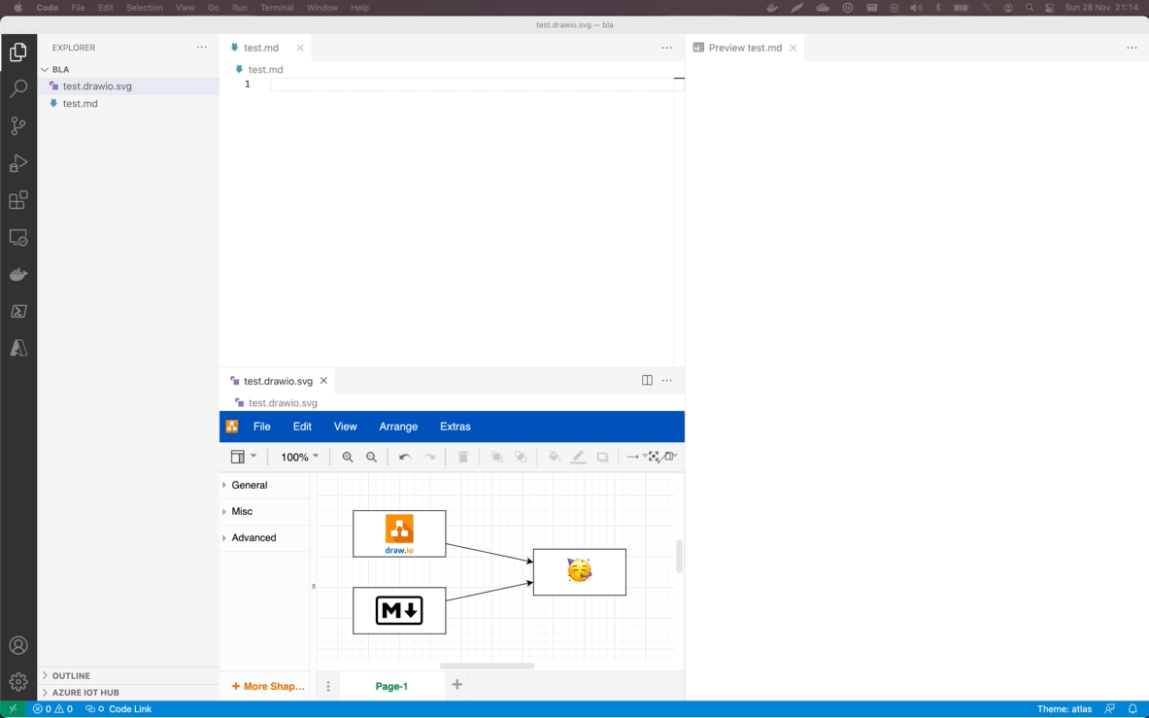The width and height of the screenshot is (1149, 718).
Task: Open the Explorer view in activity bar
Action: 18,52
